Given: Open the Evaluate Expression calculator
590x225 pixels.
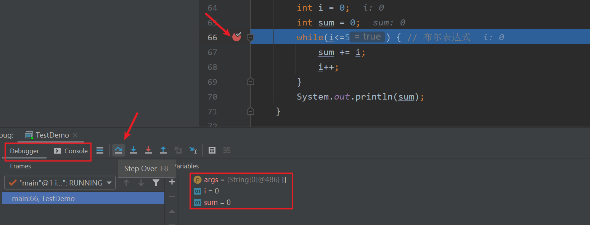Looking at the screenshot, I should pos(212,151).
